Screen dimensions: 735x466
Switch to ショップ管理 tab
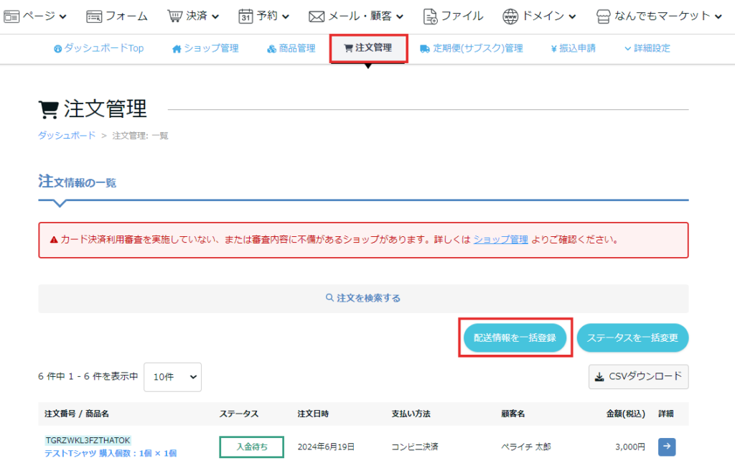[x=205, y=48]
